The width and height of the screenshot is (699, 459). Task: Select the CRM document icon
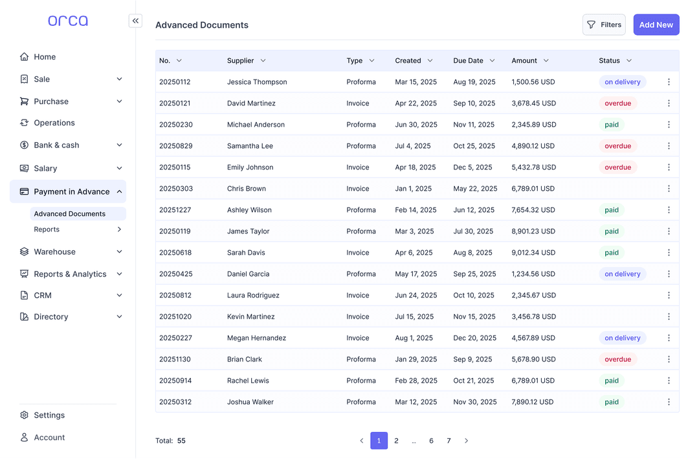click(x=24, y=295)
